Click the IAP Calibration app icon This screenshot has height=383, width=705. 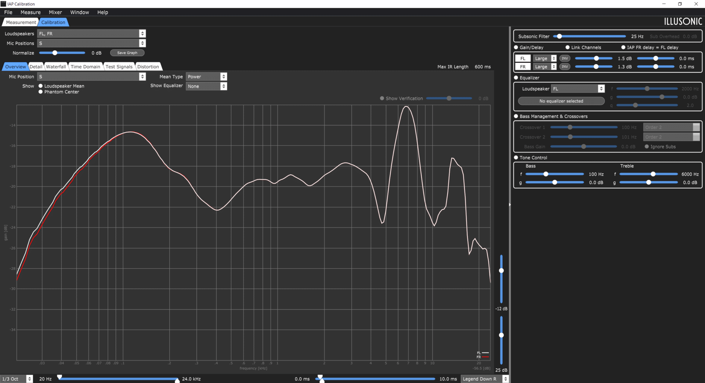click(3, 4)
